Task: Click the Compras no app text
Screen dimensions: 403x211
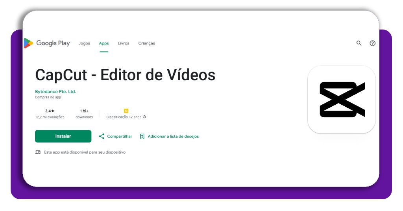Action: tap(48, 97)
